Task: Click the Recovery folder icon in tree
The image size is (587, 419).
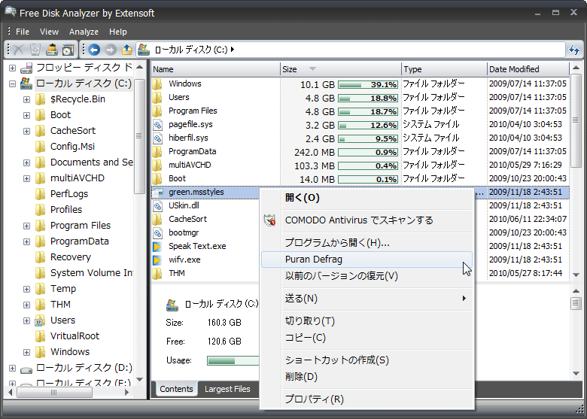Action: point(40,257)
